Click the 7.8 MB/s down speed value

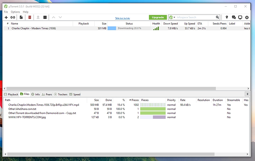coord(173,28)
